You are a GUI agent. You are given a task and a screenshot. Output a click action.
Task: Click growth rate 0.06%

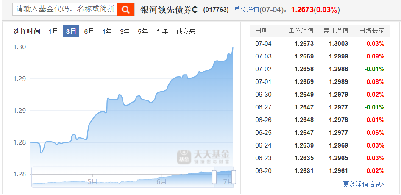coord(376,133)
